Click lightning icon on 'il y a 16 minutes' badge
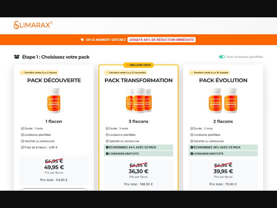The image size is (277, 208). pyautogui.click(x=192, y=73)
